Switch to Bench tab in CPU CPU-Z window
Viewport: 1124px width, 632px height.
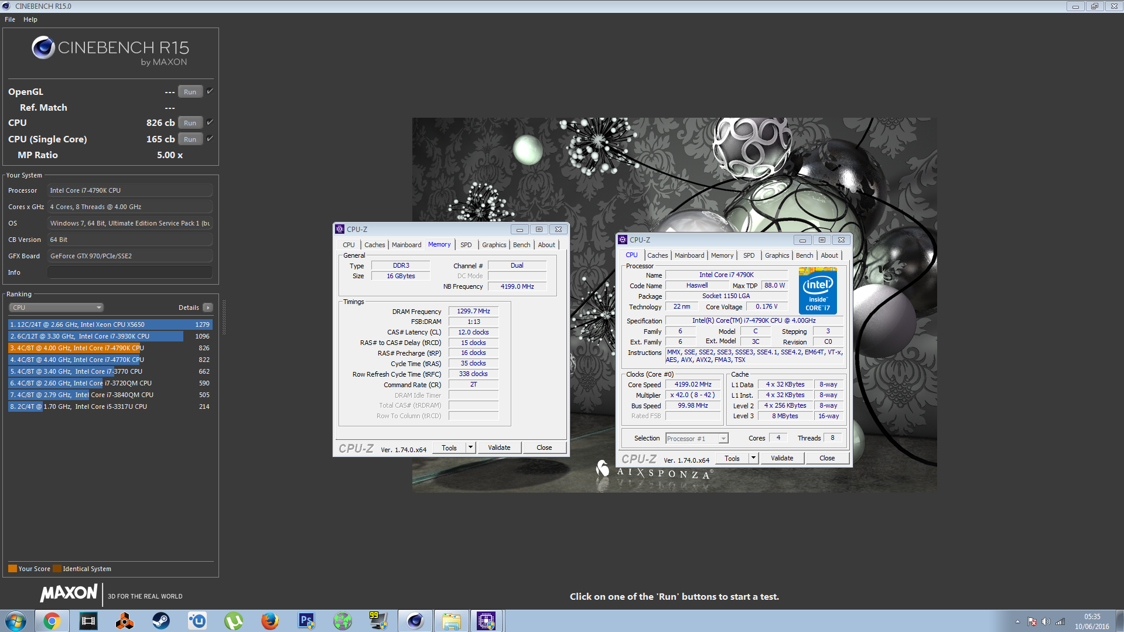pyautogui.click(x=804, y=255)
